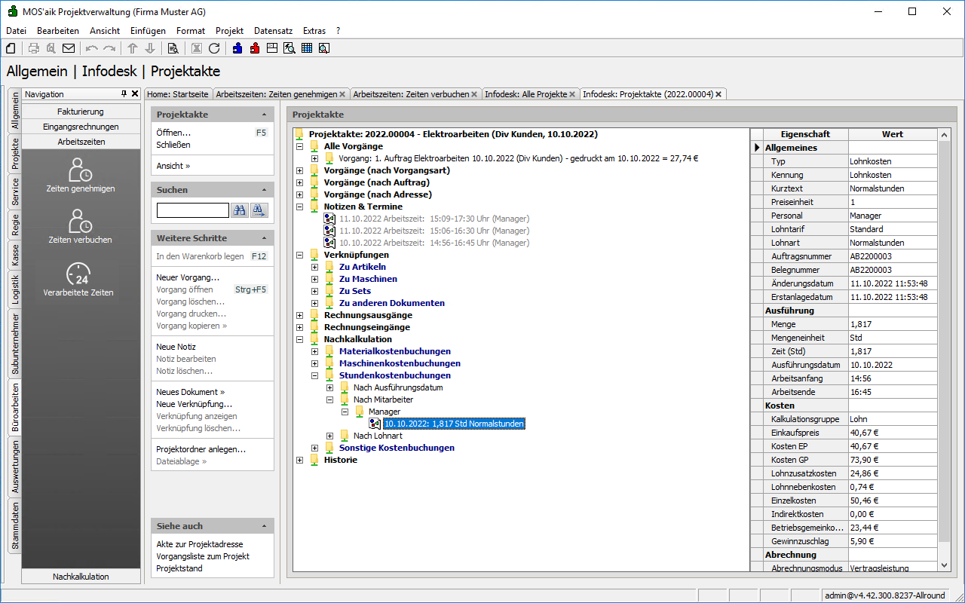Click the refresh icon in the toolbar
Viewport: 965px width, 603px height.
click(214, 48)
